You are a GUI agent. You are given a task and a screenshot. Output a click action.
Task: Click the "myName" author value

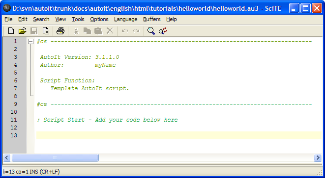(105, 65)
